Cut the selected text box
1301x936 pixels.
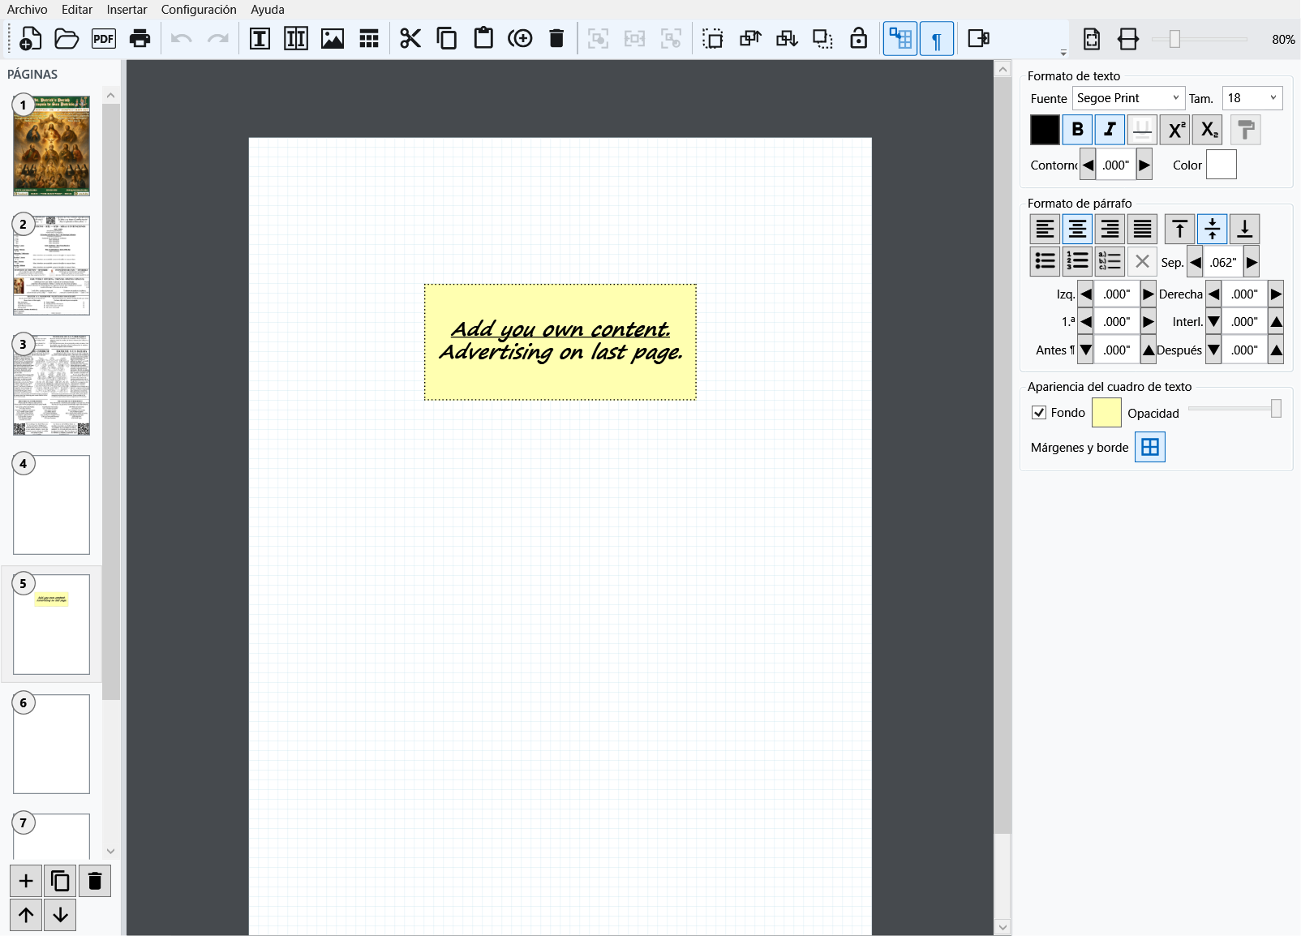point(410,38)
